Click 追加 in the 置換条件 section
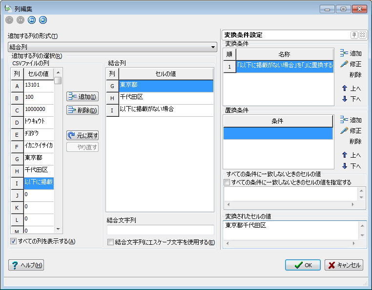This screenshot has height=290, width=372. coord(351,120)
